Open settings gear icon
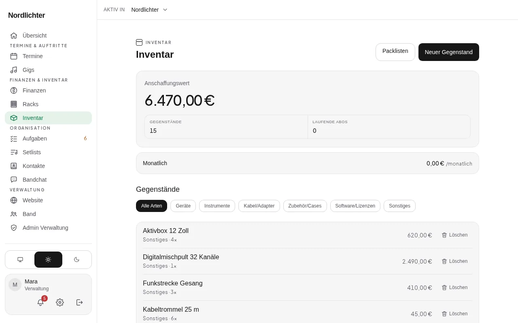 [60, 302]
